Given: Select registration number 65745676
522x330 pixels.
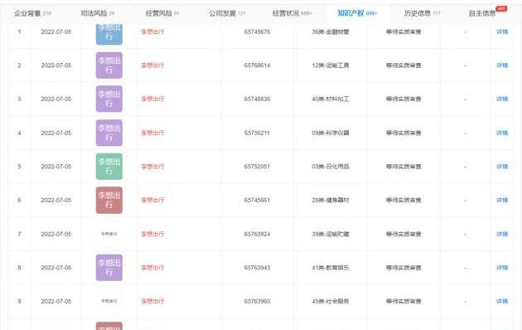Looking at the screenshot, I should [257, 32].
